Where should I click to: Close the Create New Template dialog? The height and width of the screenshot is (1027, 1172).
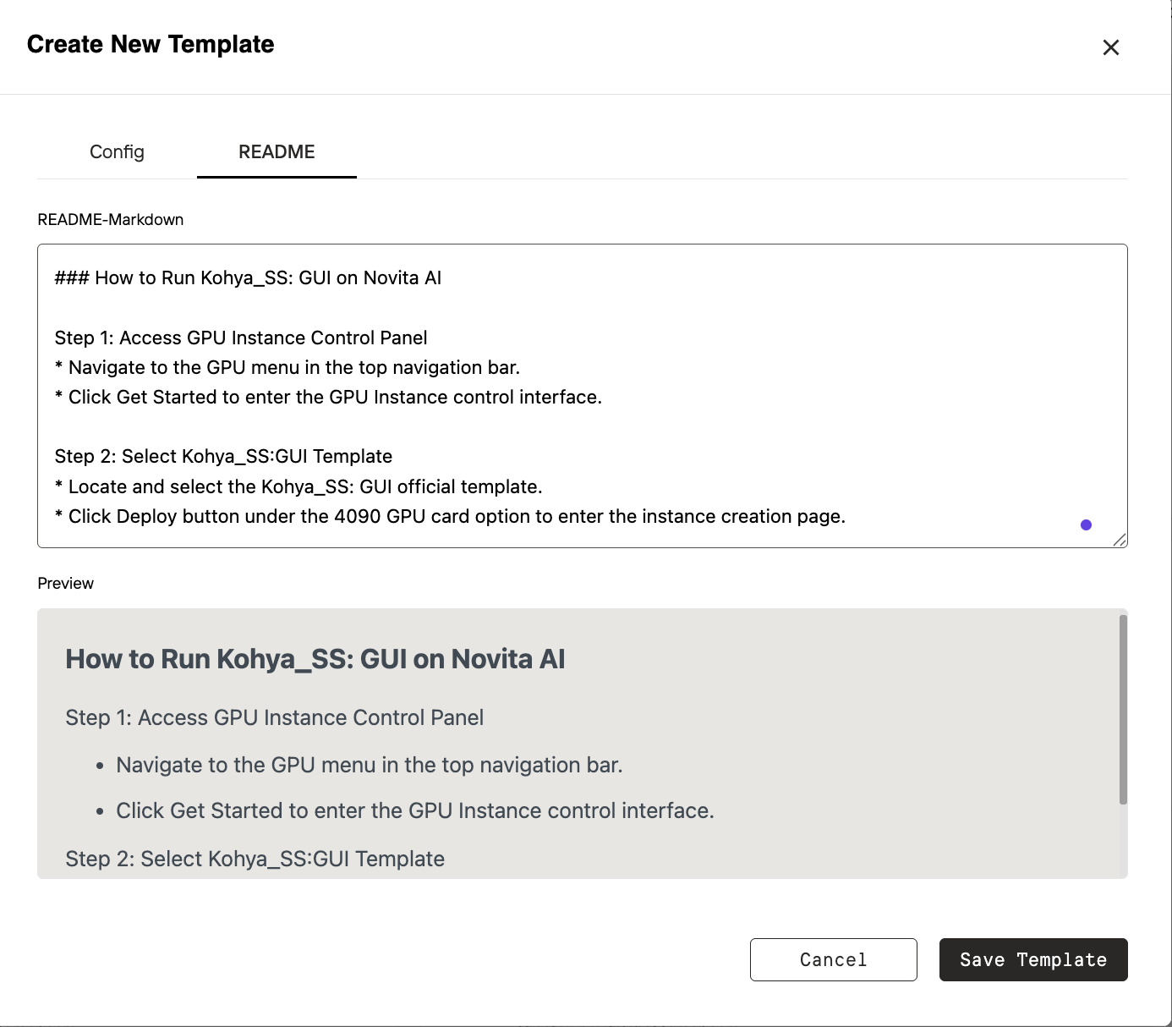point(1110,47)
